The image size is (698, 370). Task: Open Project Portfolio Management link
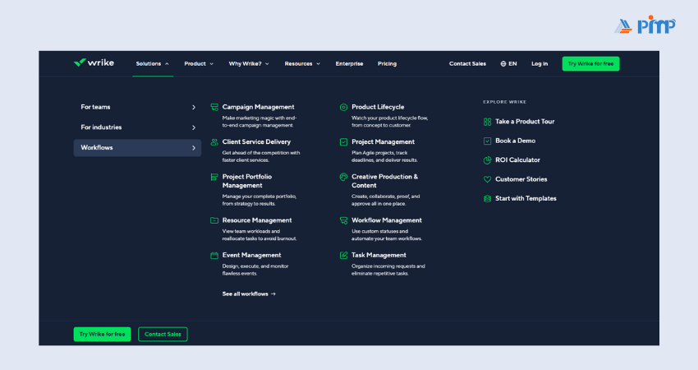click(247, 181)
